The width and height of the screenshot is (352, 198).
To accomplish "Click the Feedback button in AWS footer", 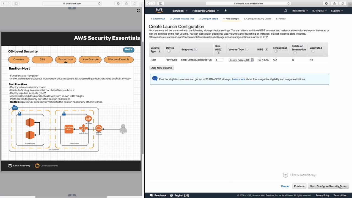I will tap(158, 195).
